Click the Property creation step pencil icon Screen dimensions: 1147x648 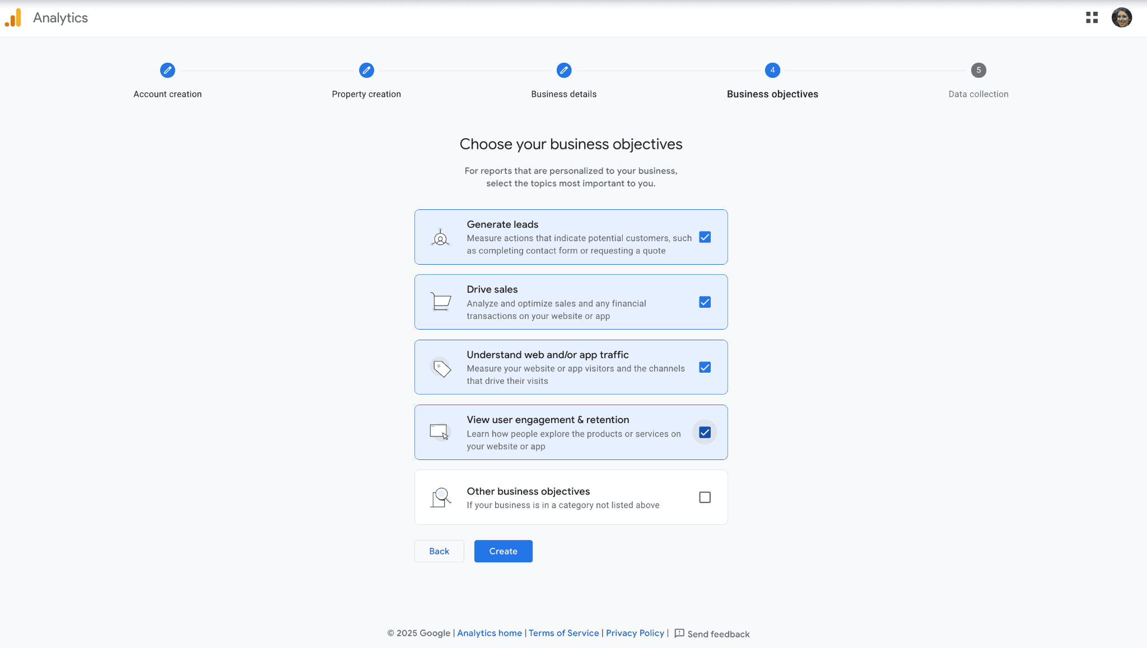pyautogui.click(x=366, y=71)
